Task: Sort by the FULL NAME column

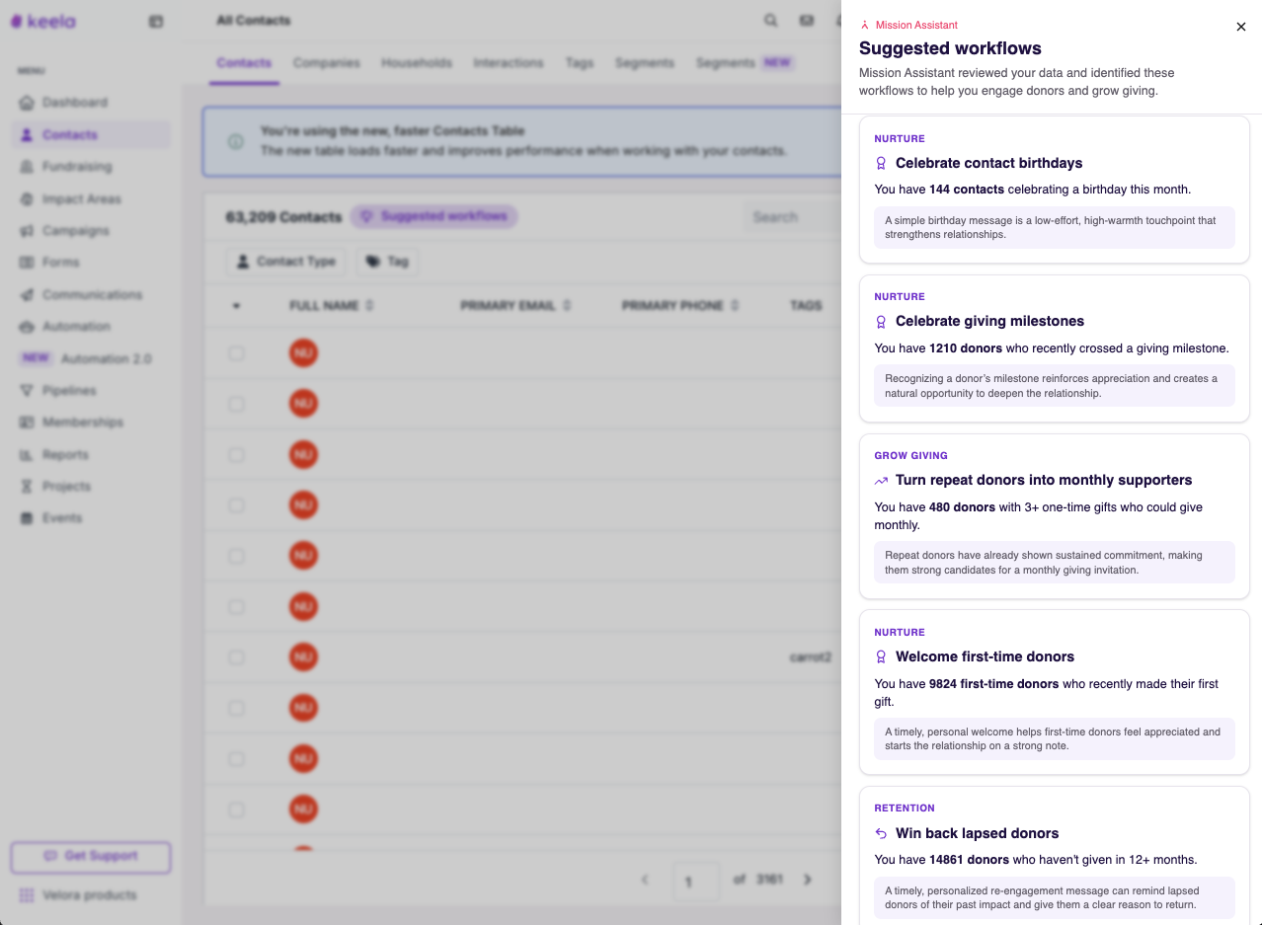Action: (332, 306)
